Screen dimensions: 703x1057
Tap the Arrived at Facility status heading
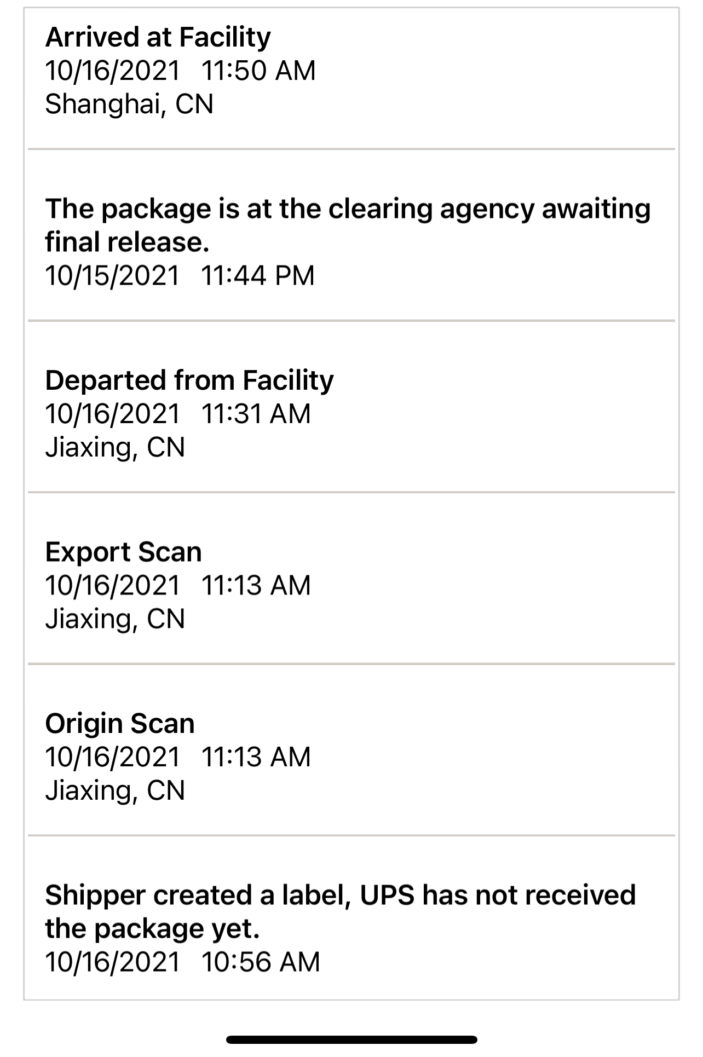coord(158,37)
